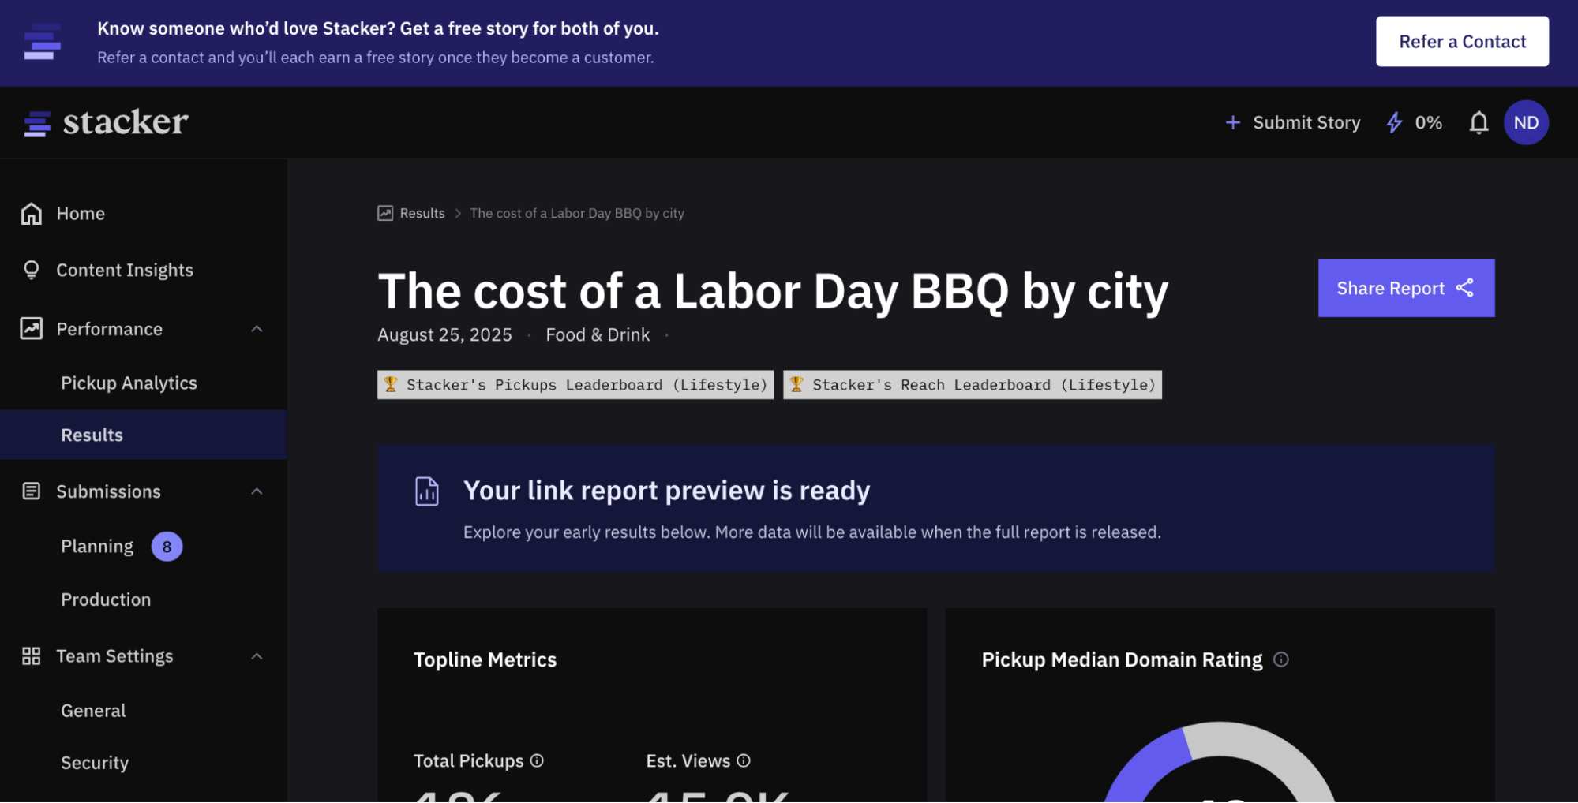Click the lightning bolt usage icon
This screenshot has width=1578, height=803.
[x=1394, y=122]
